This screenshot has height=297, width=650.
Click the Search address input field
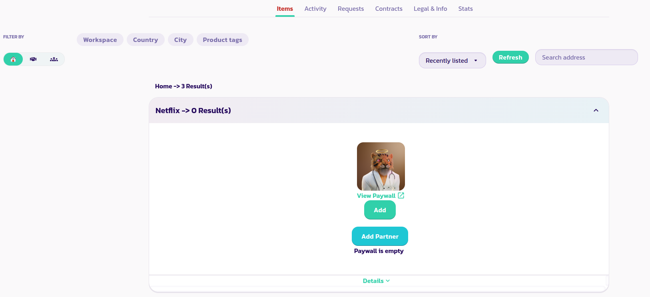(586, 57)
